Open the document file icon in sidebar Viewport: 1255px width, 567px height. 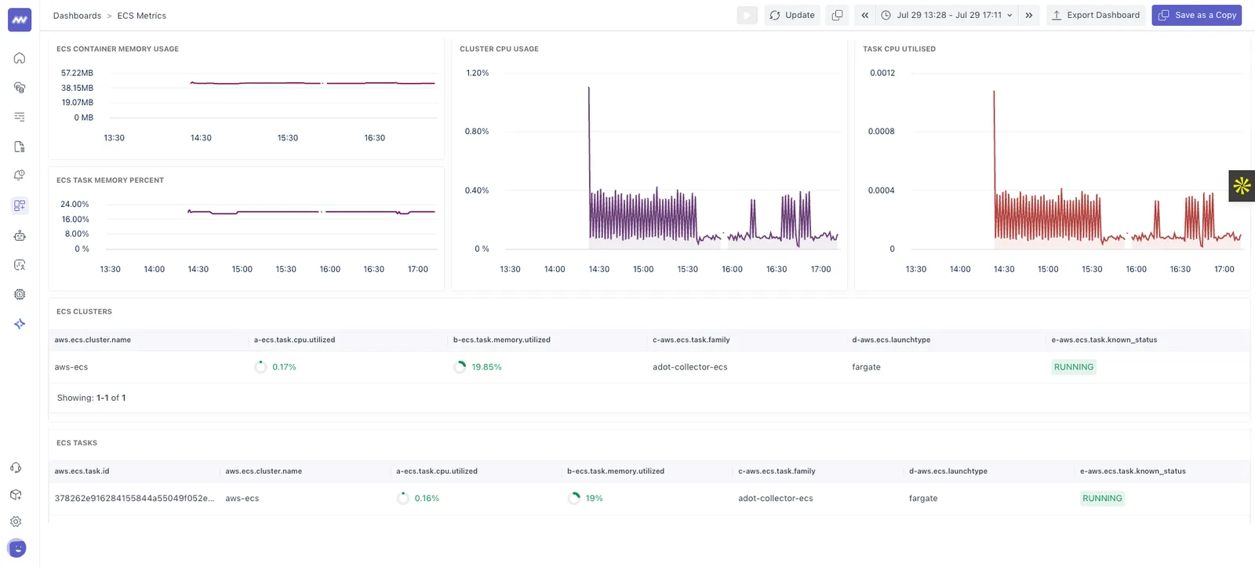pyautogui.click(x=20, y=147)
